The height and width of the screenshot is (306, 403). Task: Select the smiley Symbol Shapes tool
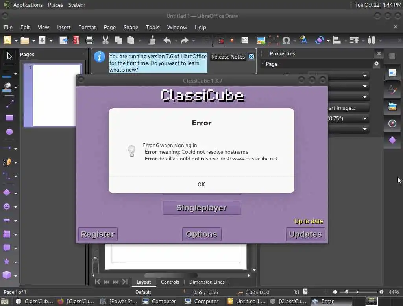tap(7, 206)
